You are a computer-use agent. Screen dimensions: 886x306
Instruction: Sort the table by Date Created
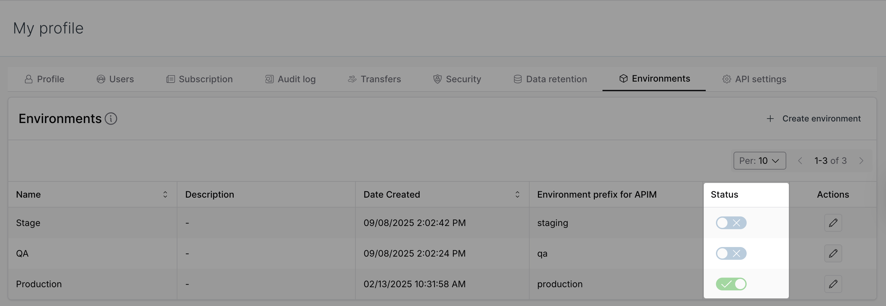click(x=517, y=194)
